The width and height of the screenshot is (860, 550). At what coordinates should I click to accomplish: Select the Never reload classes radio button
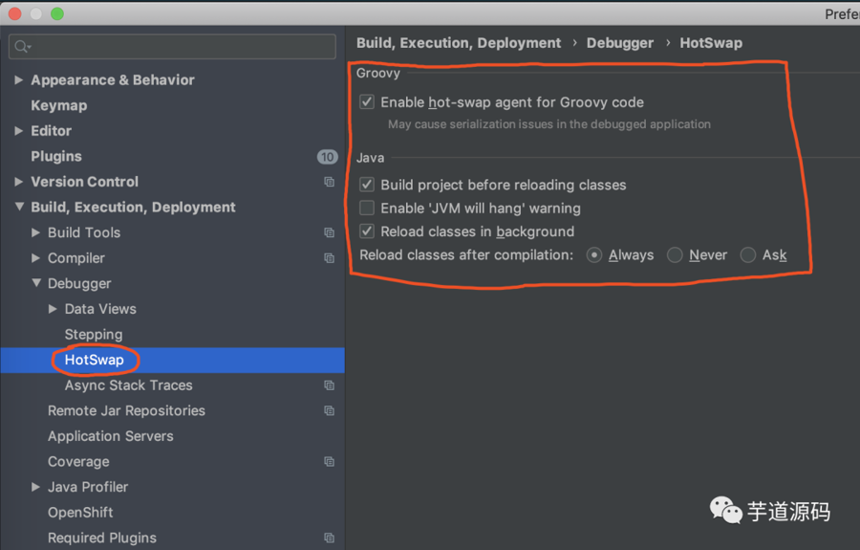[675, 255]
